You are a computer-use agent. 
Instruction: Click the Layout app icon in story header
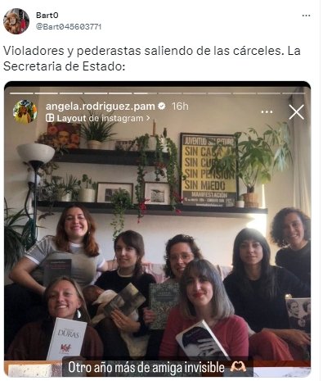point(50,118)
